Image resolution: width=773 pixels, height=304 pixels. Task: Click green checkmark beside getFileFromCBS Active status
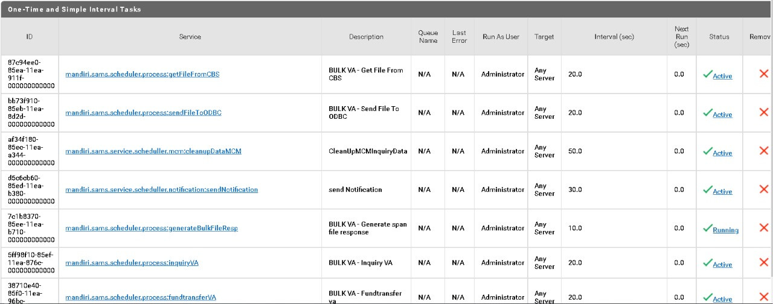point(707,74)
